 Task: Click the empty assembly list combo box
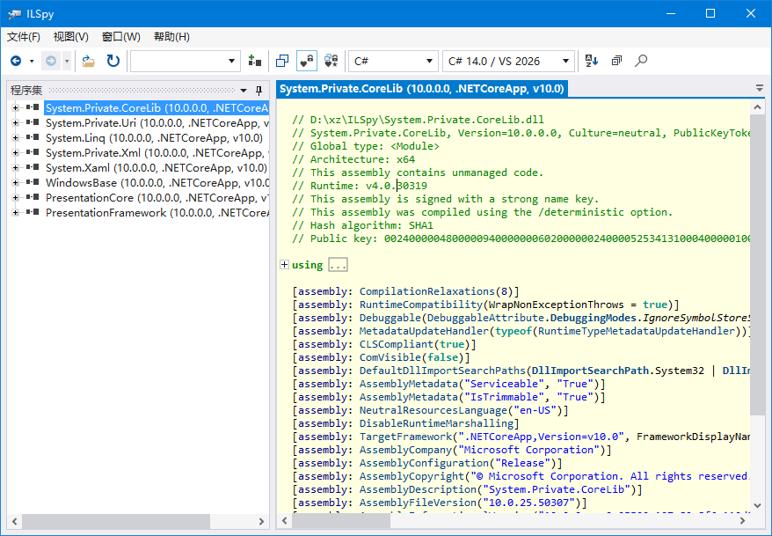pyautogui.click(x=178, y=62)
